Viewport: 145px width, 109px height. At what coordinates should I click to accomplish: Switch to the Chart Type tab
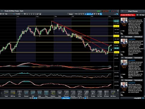tap(50, 98)
